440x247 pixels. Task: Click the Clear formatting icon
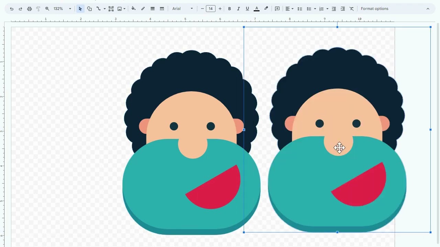[352, 9]
